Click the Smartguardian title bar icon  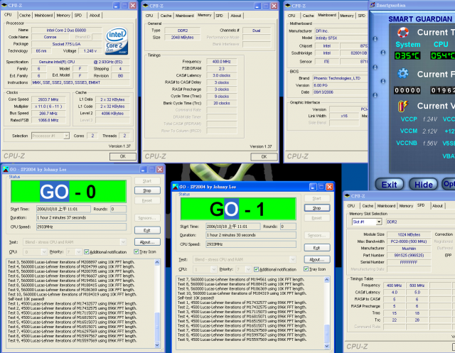[373, 5]
